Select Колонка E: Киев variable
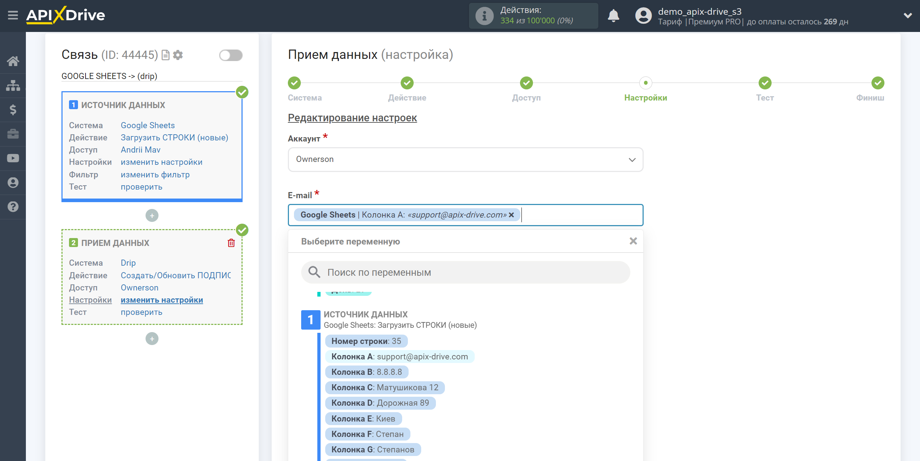Image resolution: width=920 pixels, height=461 pixels. point(363,419)
